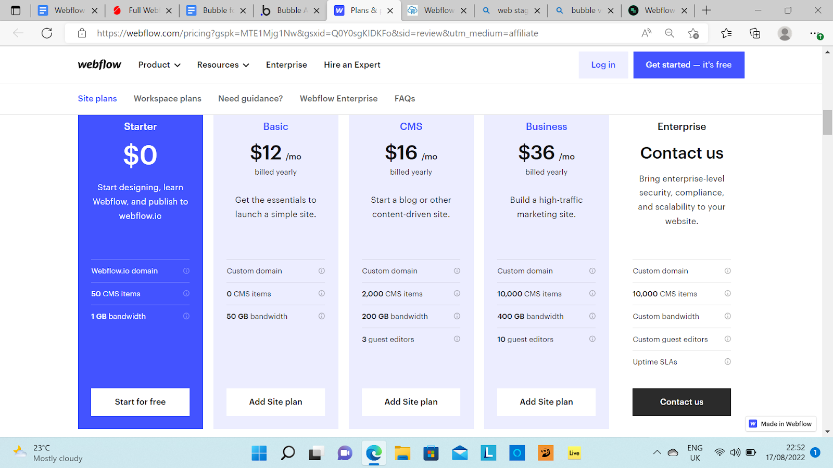Jump to FAQs section
The image size is (833, 468).
(x=405, y=99)
